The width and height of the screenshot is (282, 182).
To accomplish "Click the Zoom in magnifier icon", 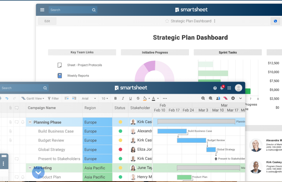I will click(211, 98).
